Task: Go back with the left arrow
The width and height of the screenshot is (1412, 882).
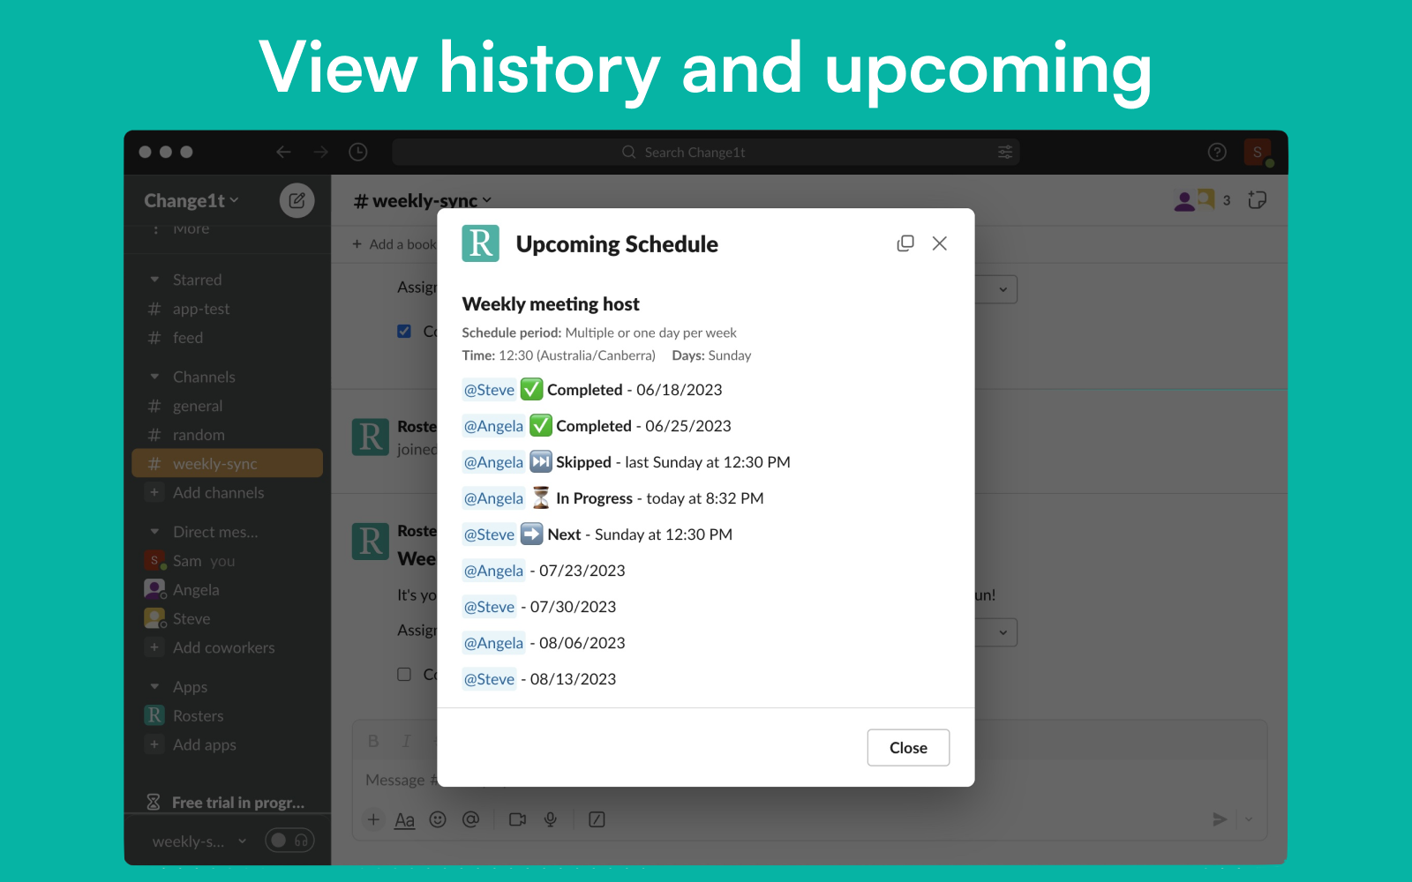Action: point(283,152)
